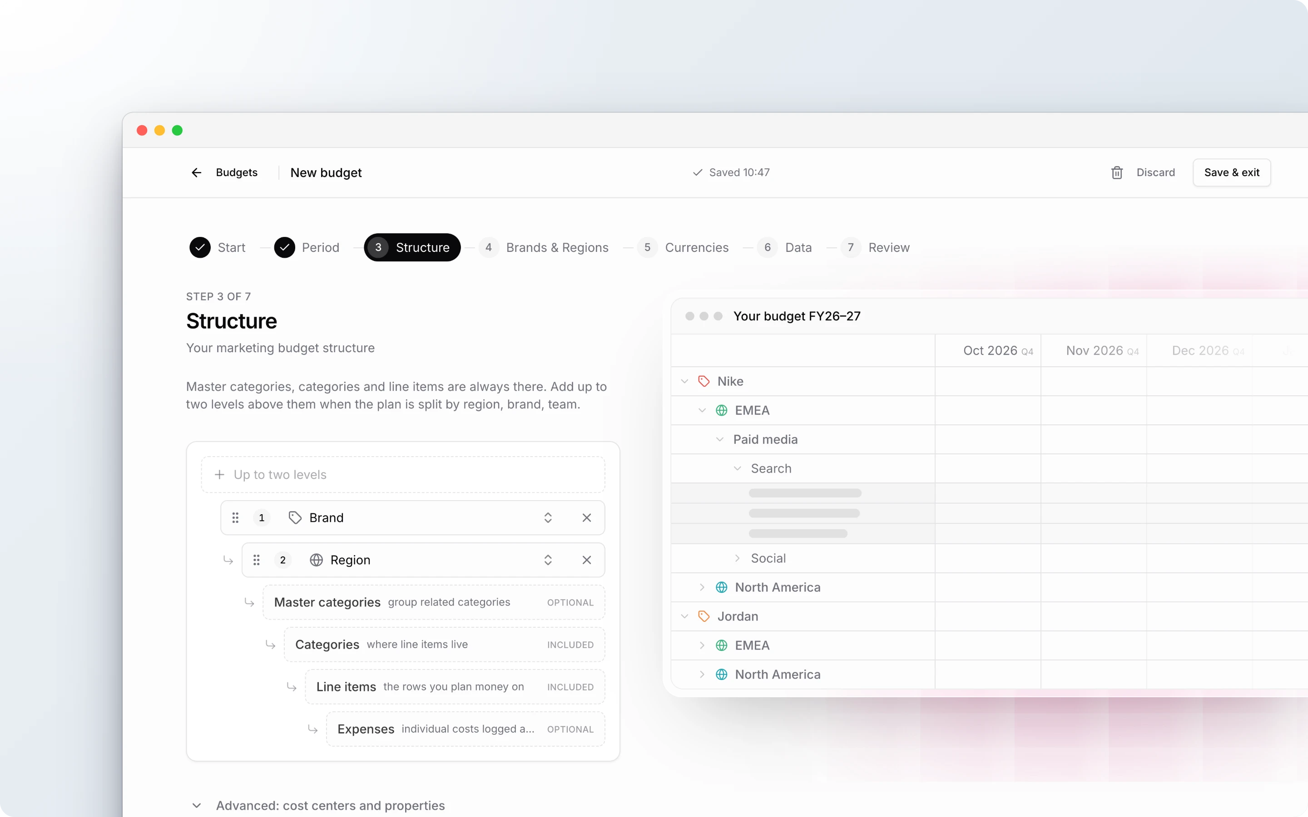The height and width of the screenshot is (817, 1308).
Task: Click Save & exit button
Action: tap(1232, 172)
